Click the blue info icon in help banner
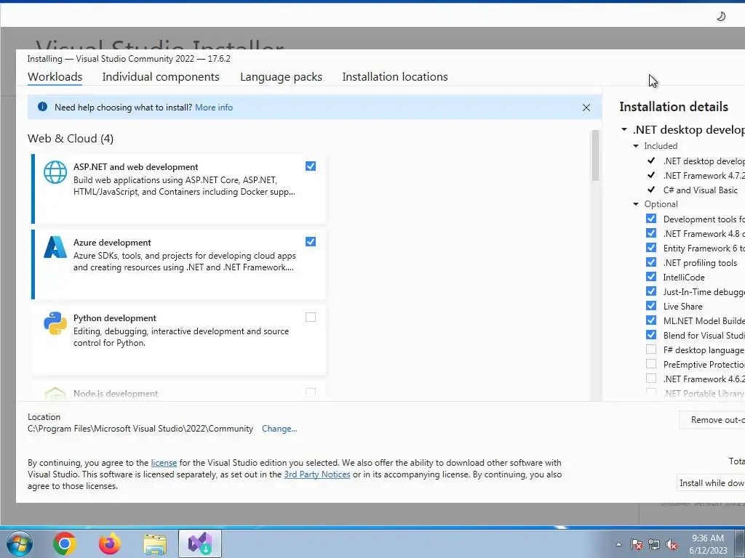745x558 pixels. (42, 107)
